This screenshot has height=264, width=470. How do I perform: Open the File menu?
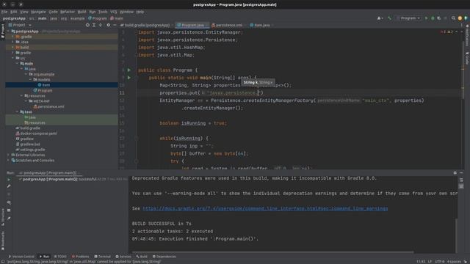[x=4, y=12]
